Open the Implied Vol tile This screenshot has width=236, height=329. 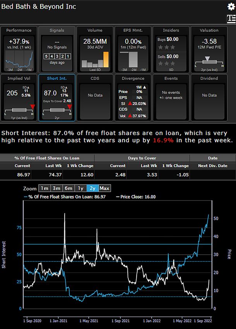click(x=19, y=98)
